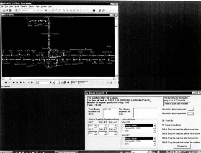Open the File menu in WITNESS
Screen dimensions: 201x153
coord(2,7)
